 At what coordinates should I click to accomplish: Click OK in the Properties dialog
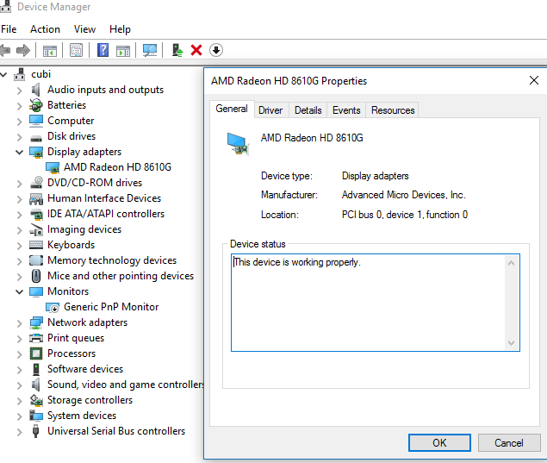(439, 443)
